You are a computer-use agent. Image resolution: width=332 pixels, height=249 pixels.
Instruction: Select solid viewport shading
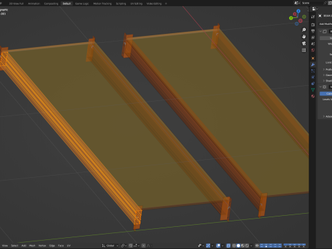(x=239, y=246)
